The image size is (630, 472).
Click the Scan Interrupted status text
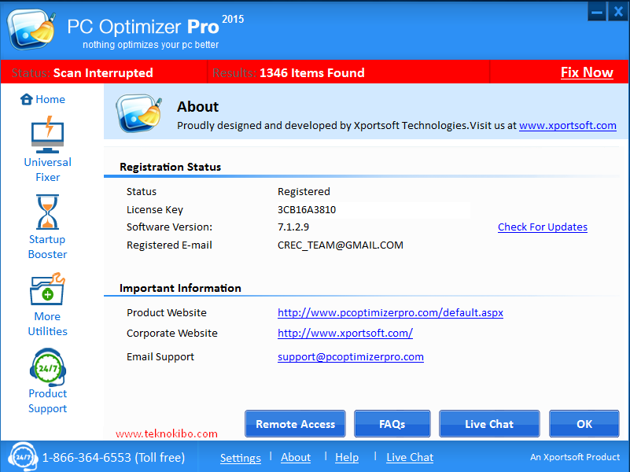103,72
